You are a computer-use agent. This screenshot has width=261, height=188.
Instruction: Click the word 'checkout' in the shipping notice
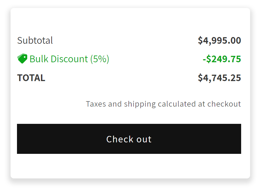[227, 104]
